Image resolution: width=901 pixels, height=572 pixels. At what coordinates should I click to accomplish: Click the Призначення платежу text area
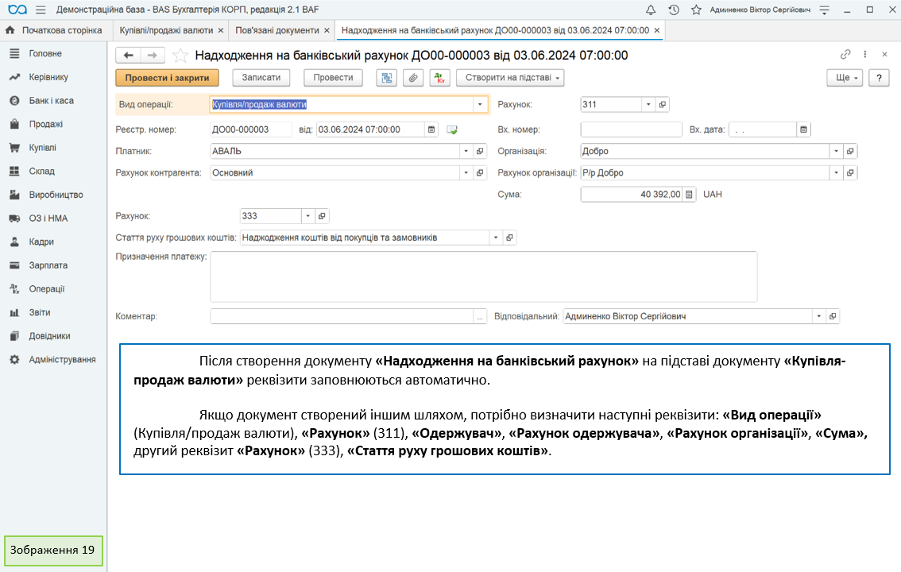coord(483,276)
